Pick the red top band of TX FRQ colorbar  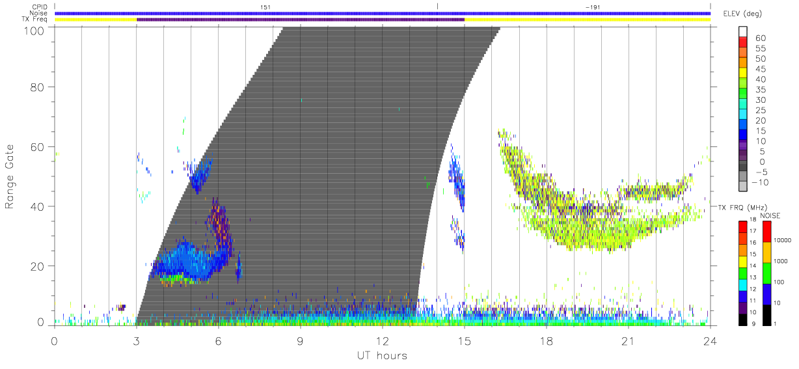click(x=744, y=226)
